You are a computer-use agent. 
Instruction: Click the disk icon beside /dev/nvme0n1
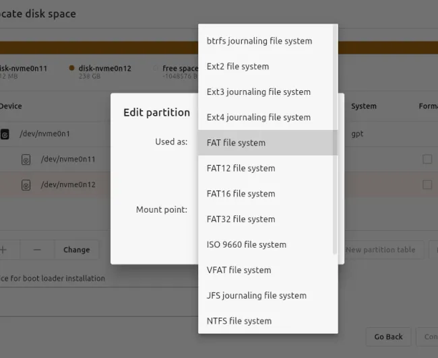coord(5,134)
